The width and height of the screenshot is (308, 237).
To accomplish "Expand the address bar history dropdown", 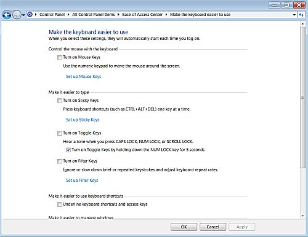I will click(x=294, y=15).
